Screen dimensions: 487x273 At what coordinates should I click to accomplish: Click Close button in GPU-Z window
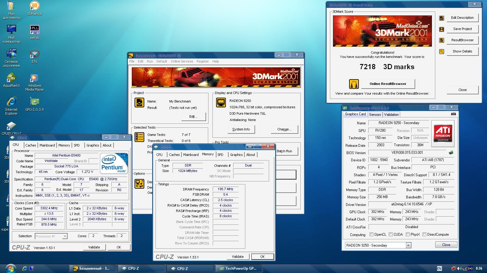(446, 245)
